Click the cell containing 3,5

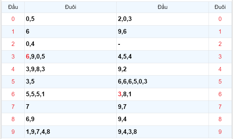tap(30, 82)
